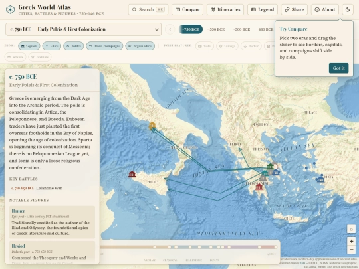
Task: Select the 480 BCE era tab
Action: [x=265, y=29]
